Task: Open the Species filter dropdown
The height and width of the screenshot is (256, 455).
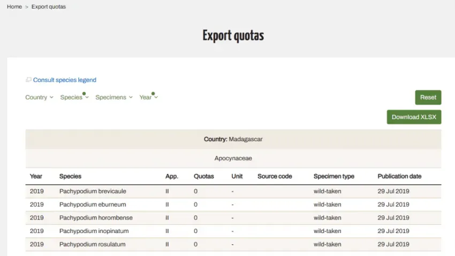Action: coord(74,97)
